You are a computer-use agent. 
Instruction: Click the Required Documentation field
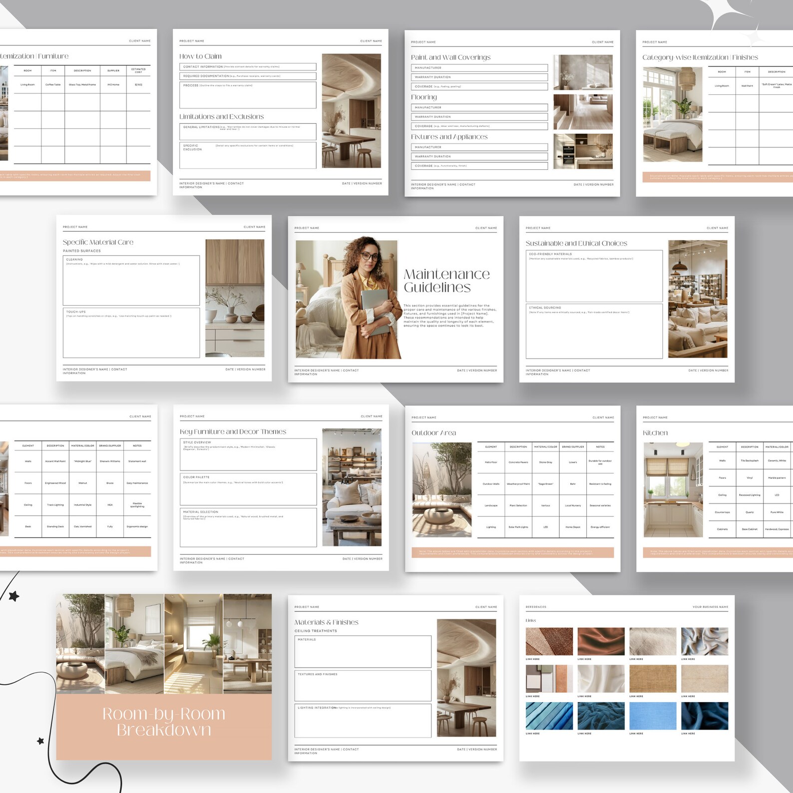pyautogui.click(x=248, y=76)
